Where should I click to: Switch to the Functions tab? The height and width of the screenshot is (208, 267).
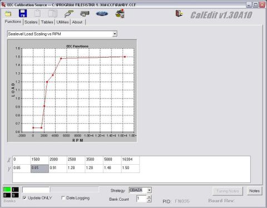13,22
